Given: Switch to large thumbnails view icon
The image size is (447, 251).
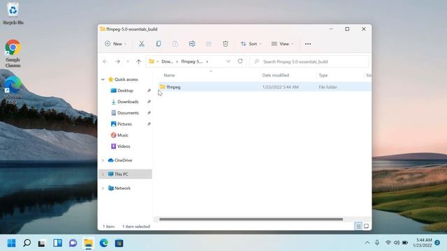Looking at the screenshot, I should coord(366,226).
